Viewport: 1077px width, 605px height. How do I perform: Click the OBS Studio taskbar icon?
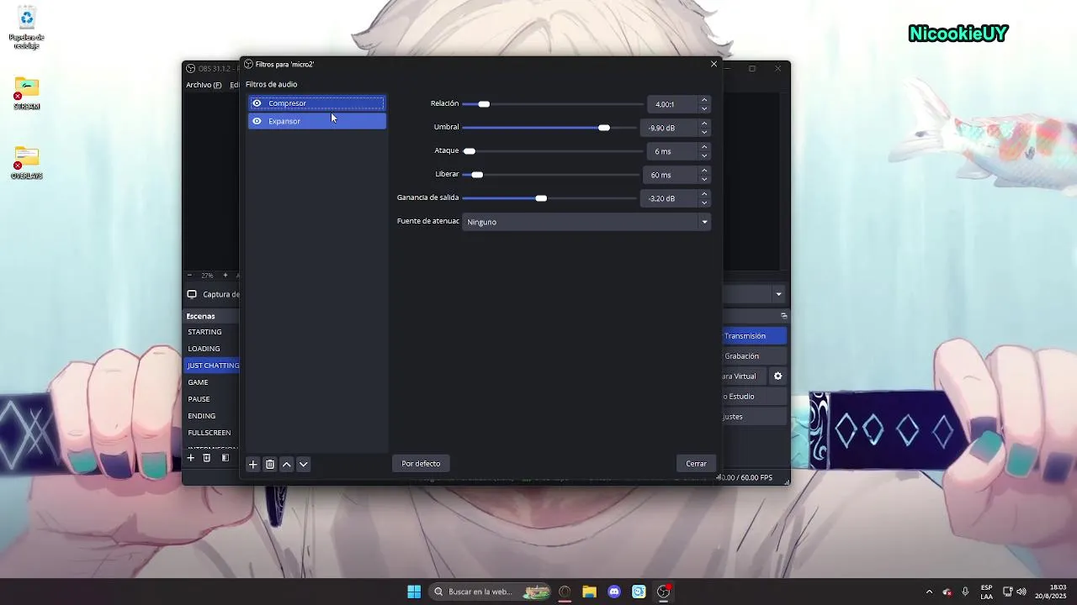(x=664, y=592)
